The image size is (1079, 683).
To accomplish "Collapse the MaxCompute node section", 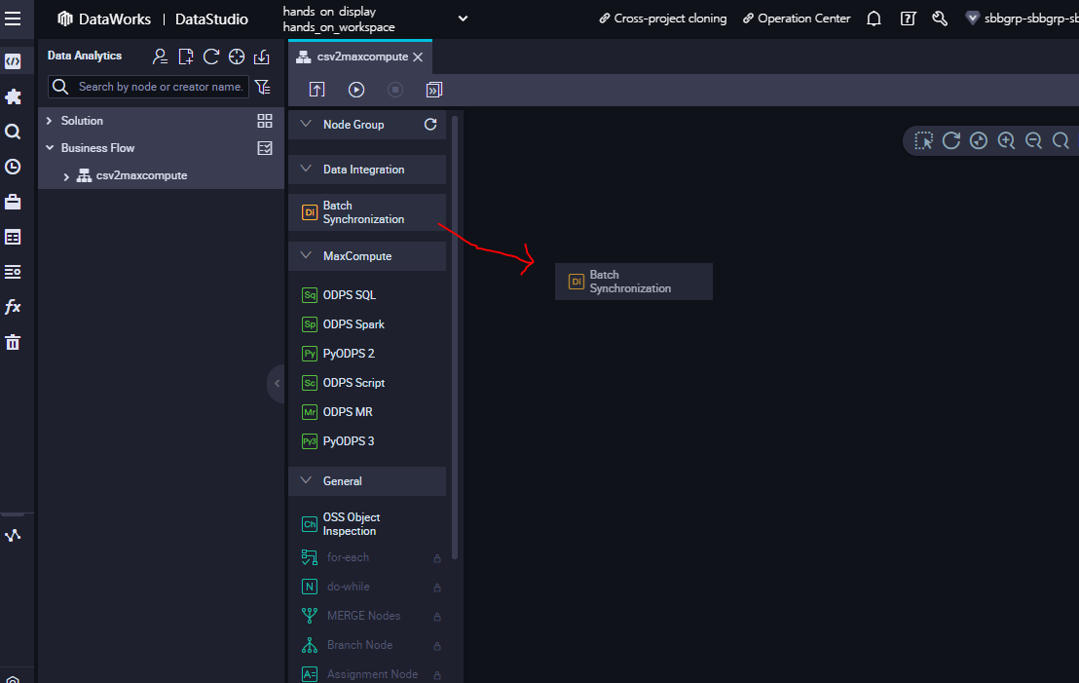I will pos(306,255).
